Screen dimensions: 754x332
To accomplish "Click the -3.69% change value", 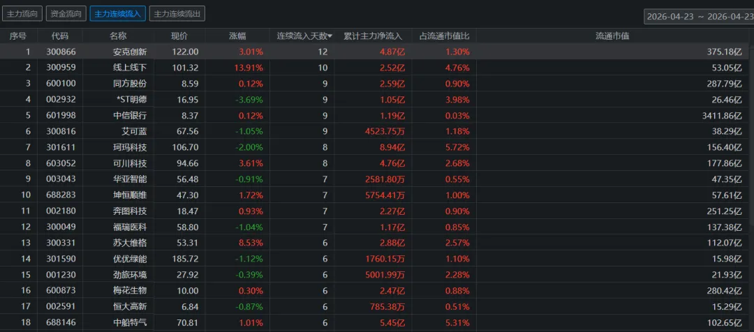I will (x=249, y=100).
